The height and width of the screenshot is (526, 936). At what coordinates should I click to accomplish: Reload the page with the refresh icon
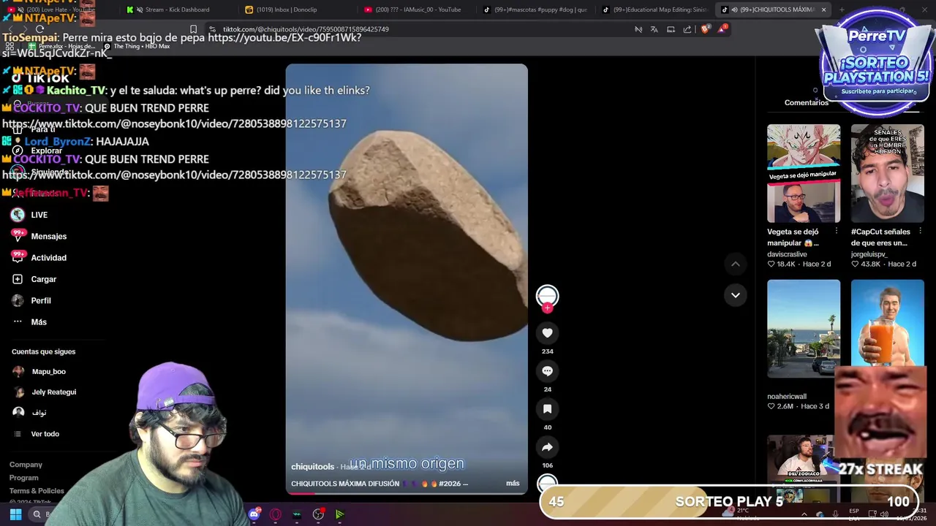point(39,29)
